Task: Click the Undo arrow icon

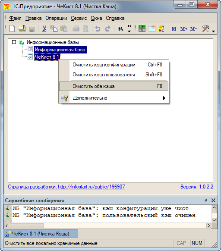Action: point(98,29)
